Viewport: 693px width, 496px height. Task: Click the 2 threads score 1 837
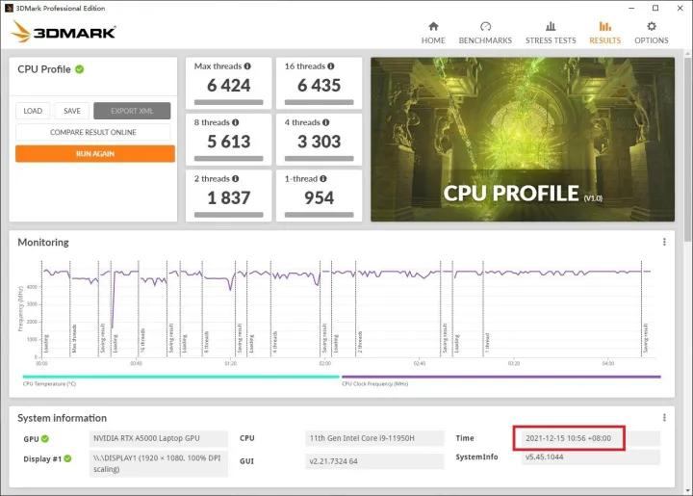[x=228, y=197]
